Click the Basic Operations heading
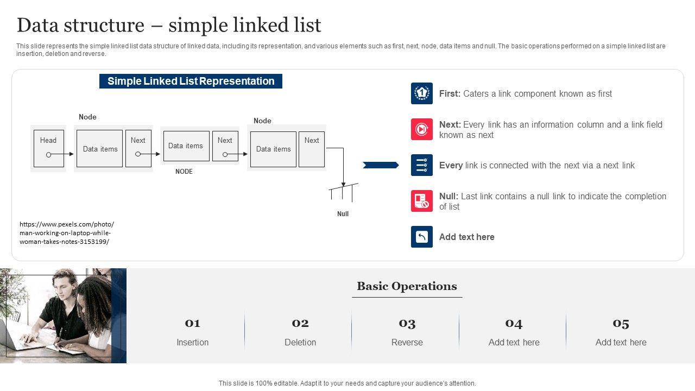 (x=407, y=286)
